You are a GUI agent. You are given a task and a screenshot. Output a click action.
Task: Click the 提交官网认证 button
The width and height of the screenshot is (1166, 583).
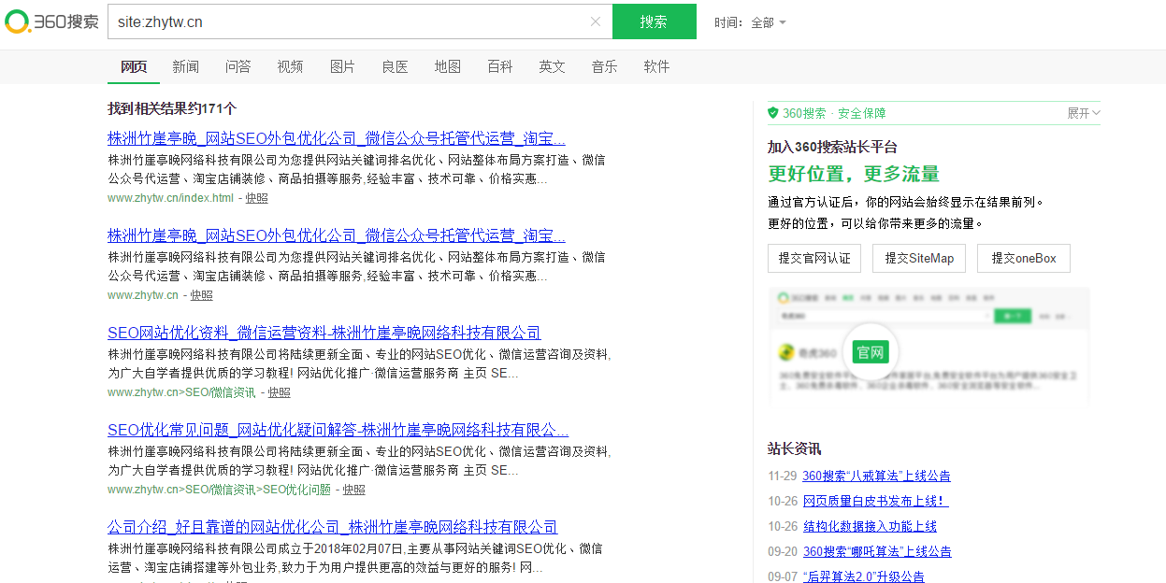814,258
